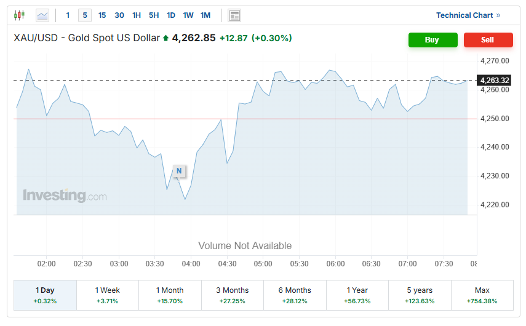526x326 pixels.
Task: Select the 1 Week range tab
Action: [x=108, y=295]
